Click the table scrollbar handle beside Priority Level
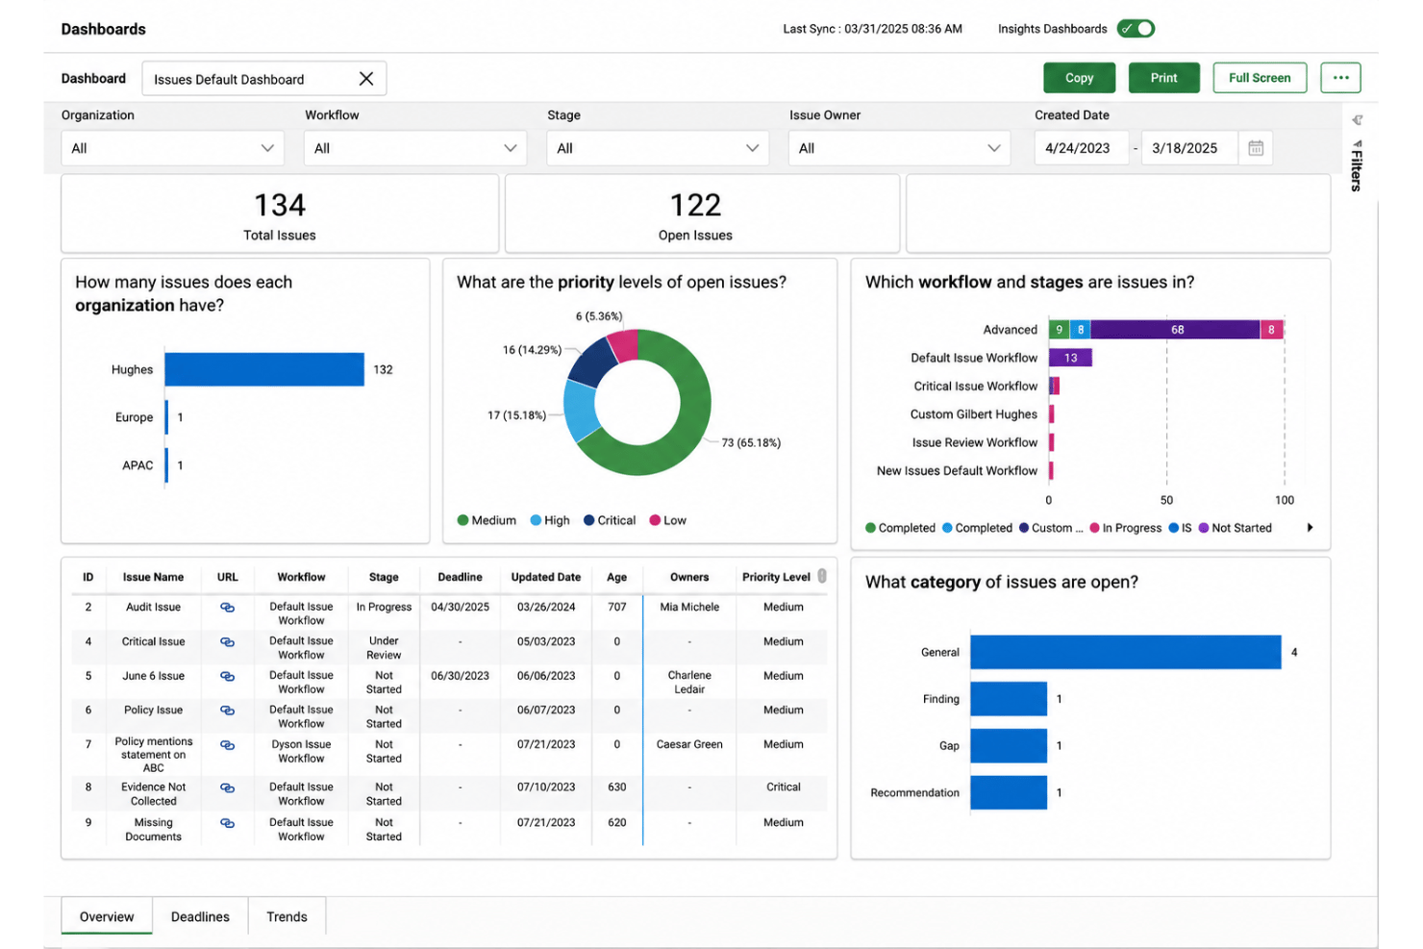 822,576
